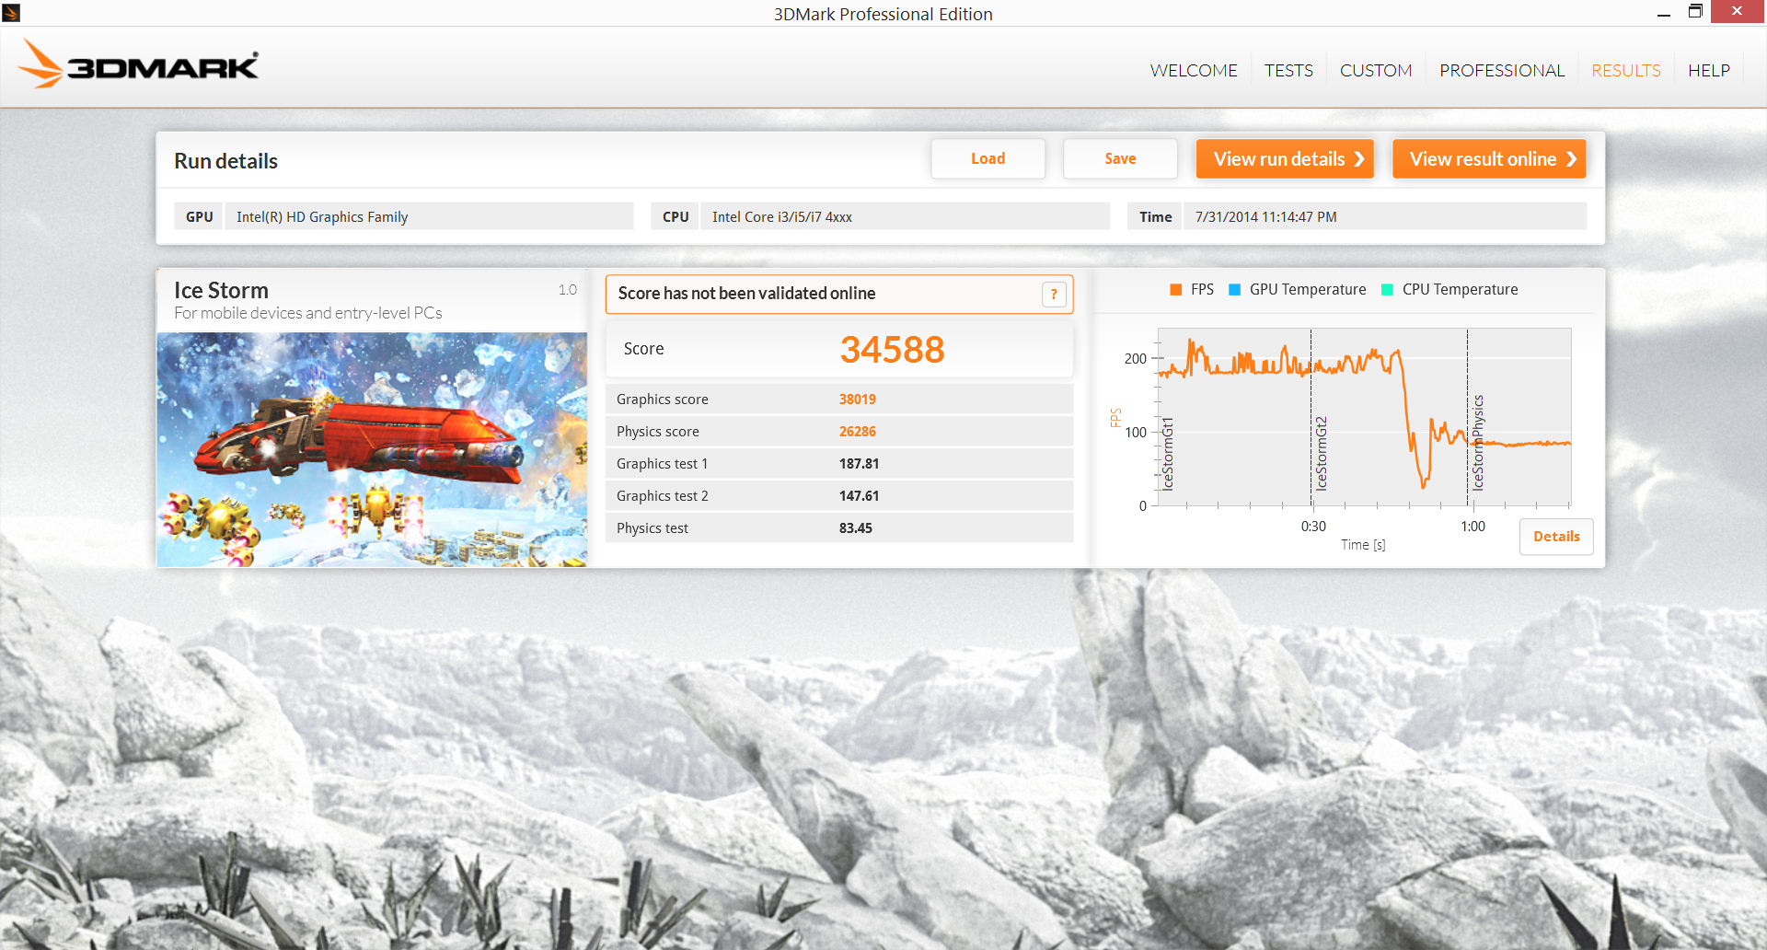
Task: Click the Graphics score value 38019
Action: 858,400
